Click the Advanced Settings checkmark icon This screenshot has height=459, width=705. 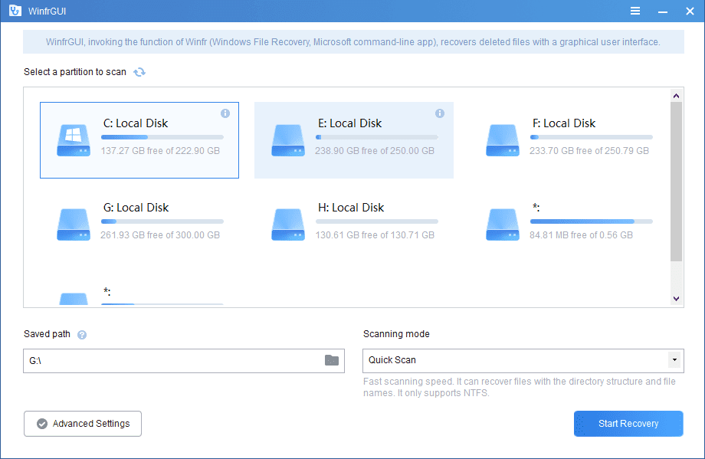(x=42, y=424)
